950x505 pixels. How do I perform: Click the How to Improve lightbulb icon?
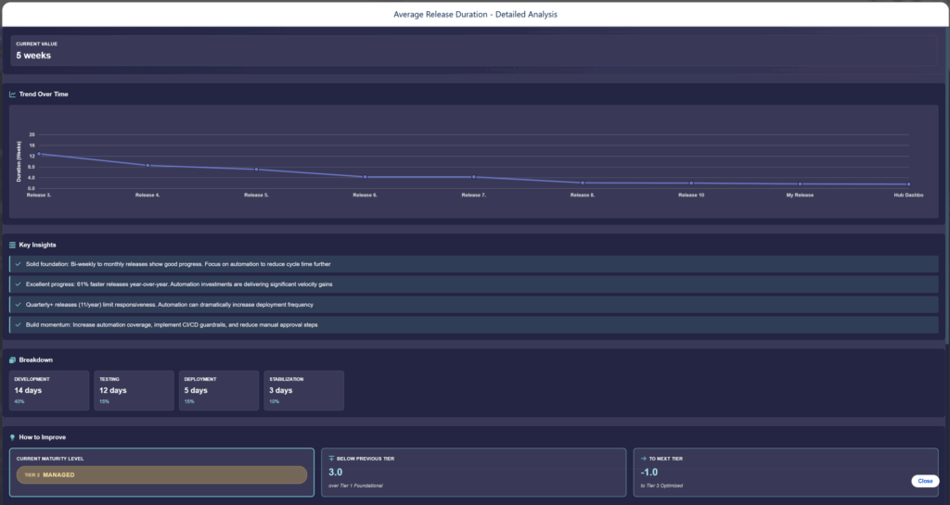pos(12,436)
